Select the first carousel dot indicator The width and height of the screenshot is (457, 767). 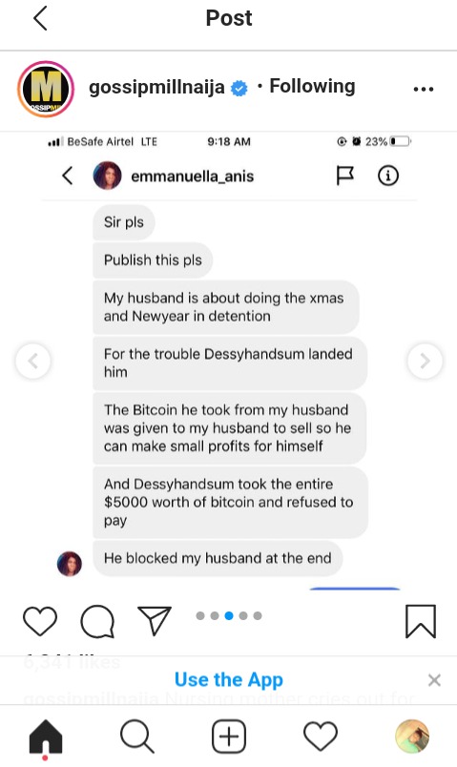click(x=200, y=616)
